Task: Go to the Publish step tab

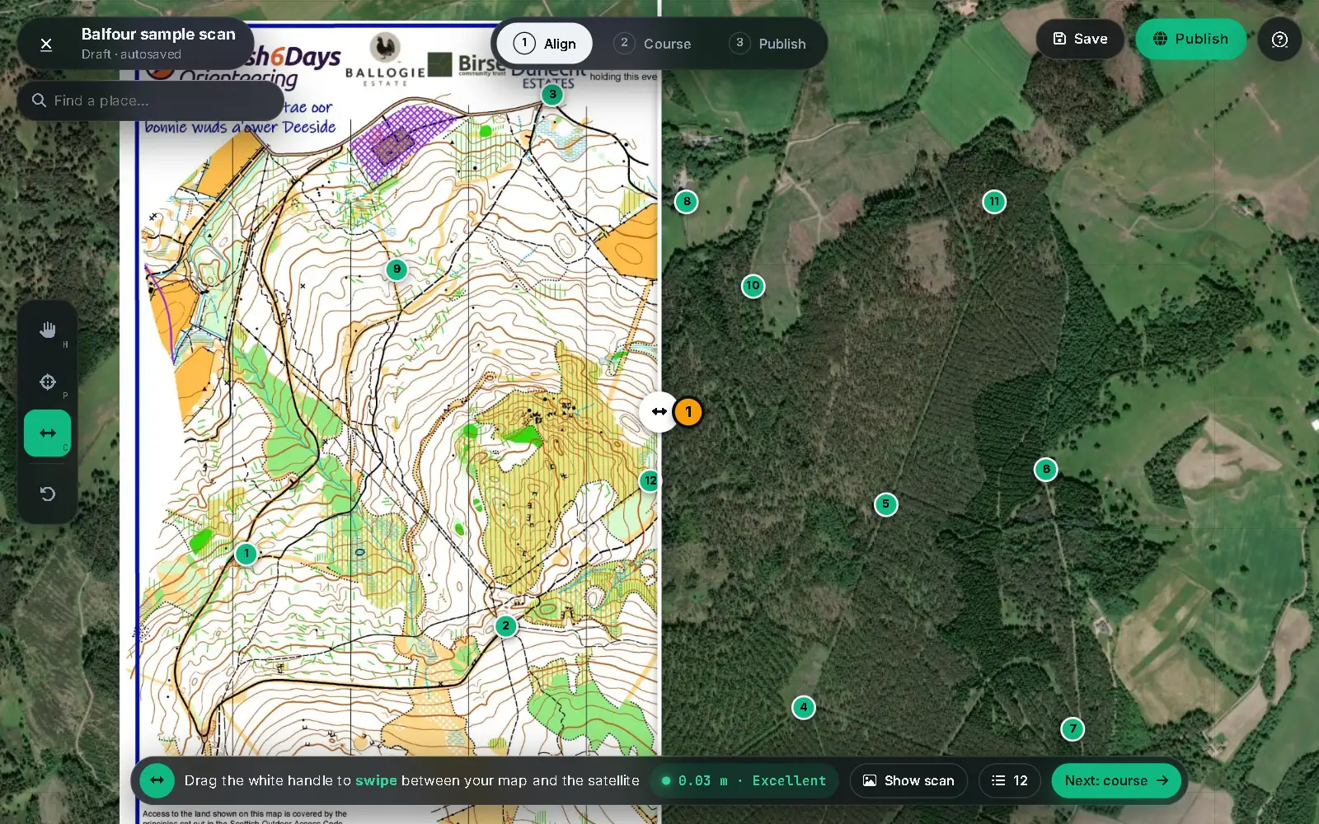Action: pyautogui.click(x=768, y=44)
